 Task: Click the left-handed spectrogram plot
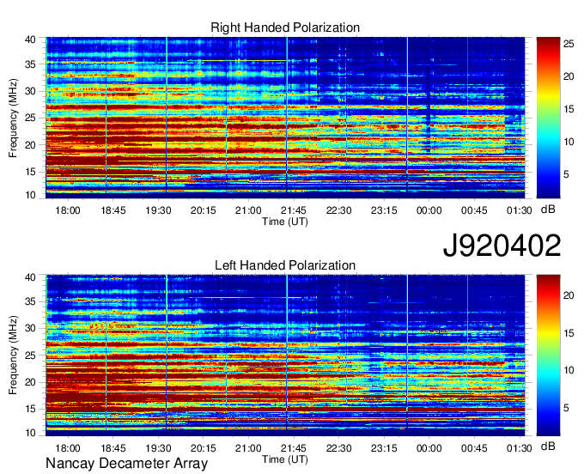pos(285,355)
